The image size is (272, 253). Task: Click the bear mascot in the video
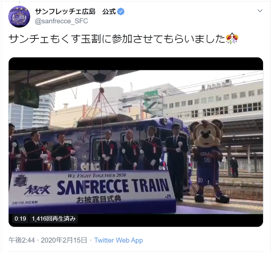click(x=208, y=161)
